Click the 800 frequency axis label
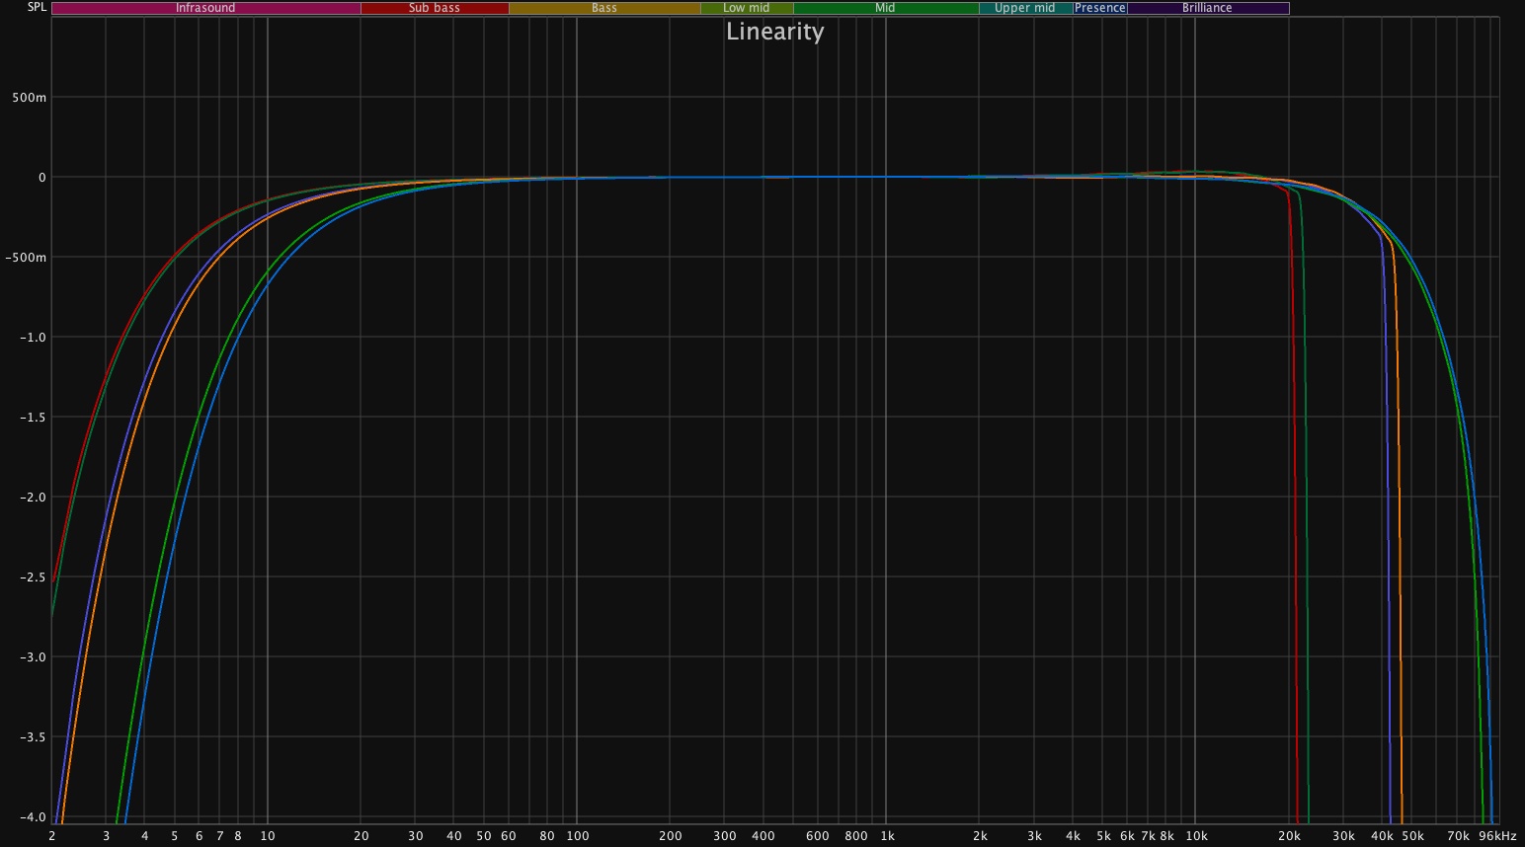1525x847 pixels. pos(856,836)
